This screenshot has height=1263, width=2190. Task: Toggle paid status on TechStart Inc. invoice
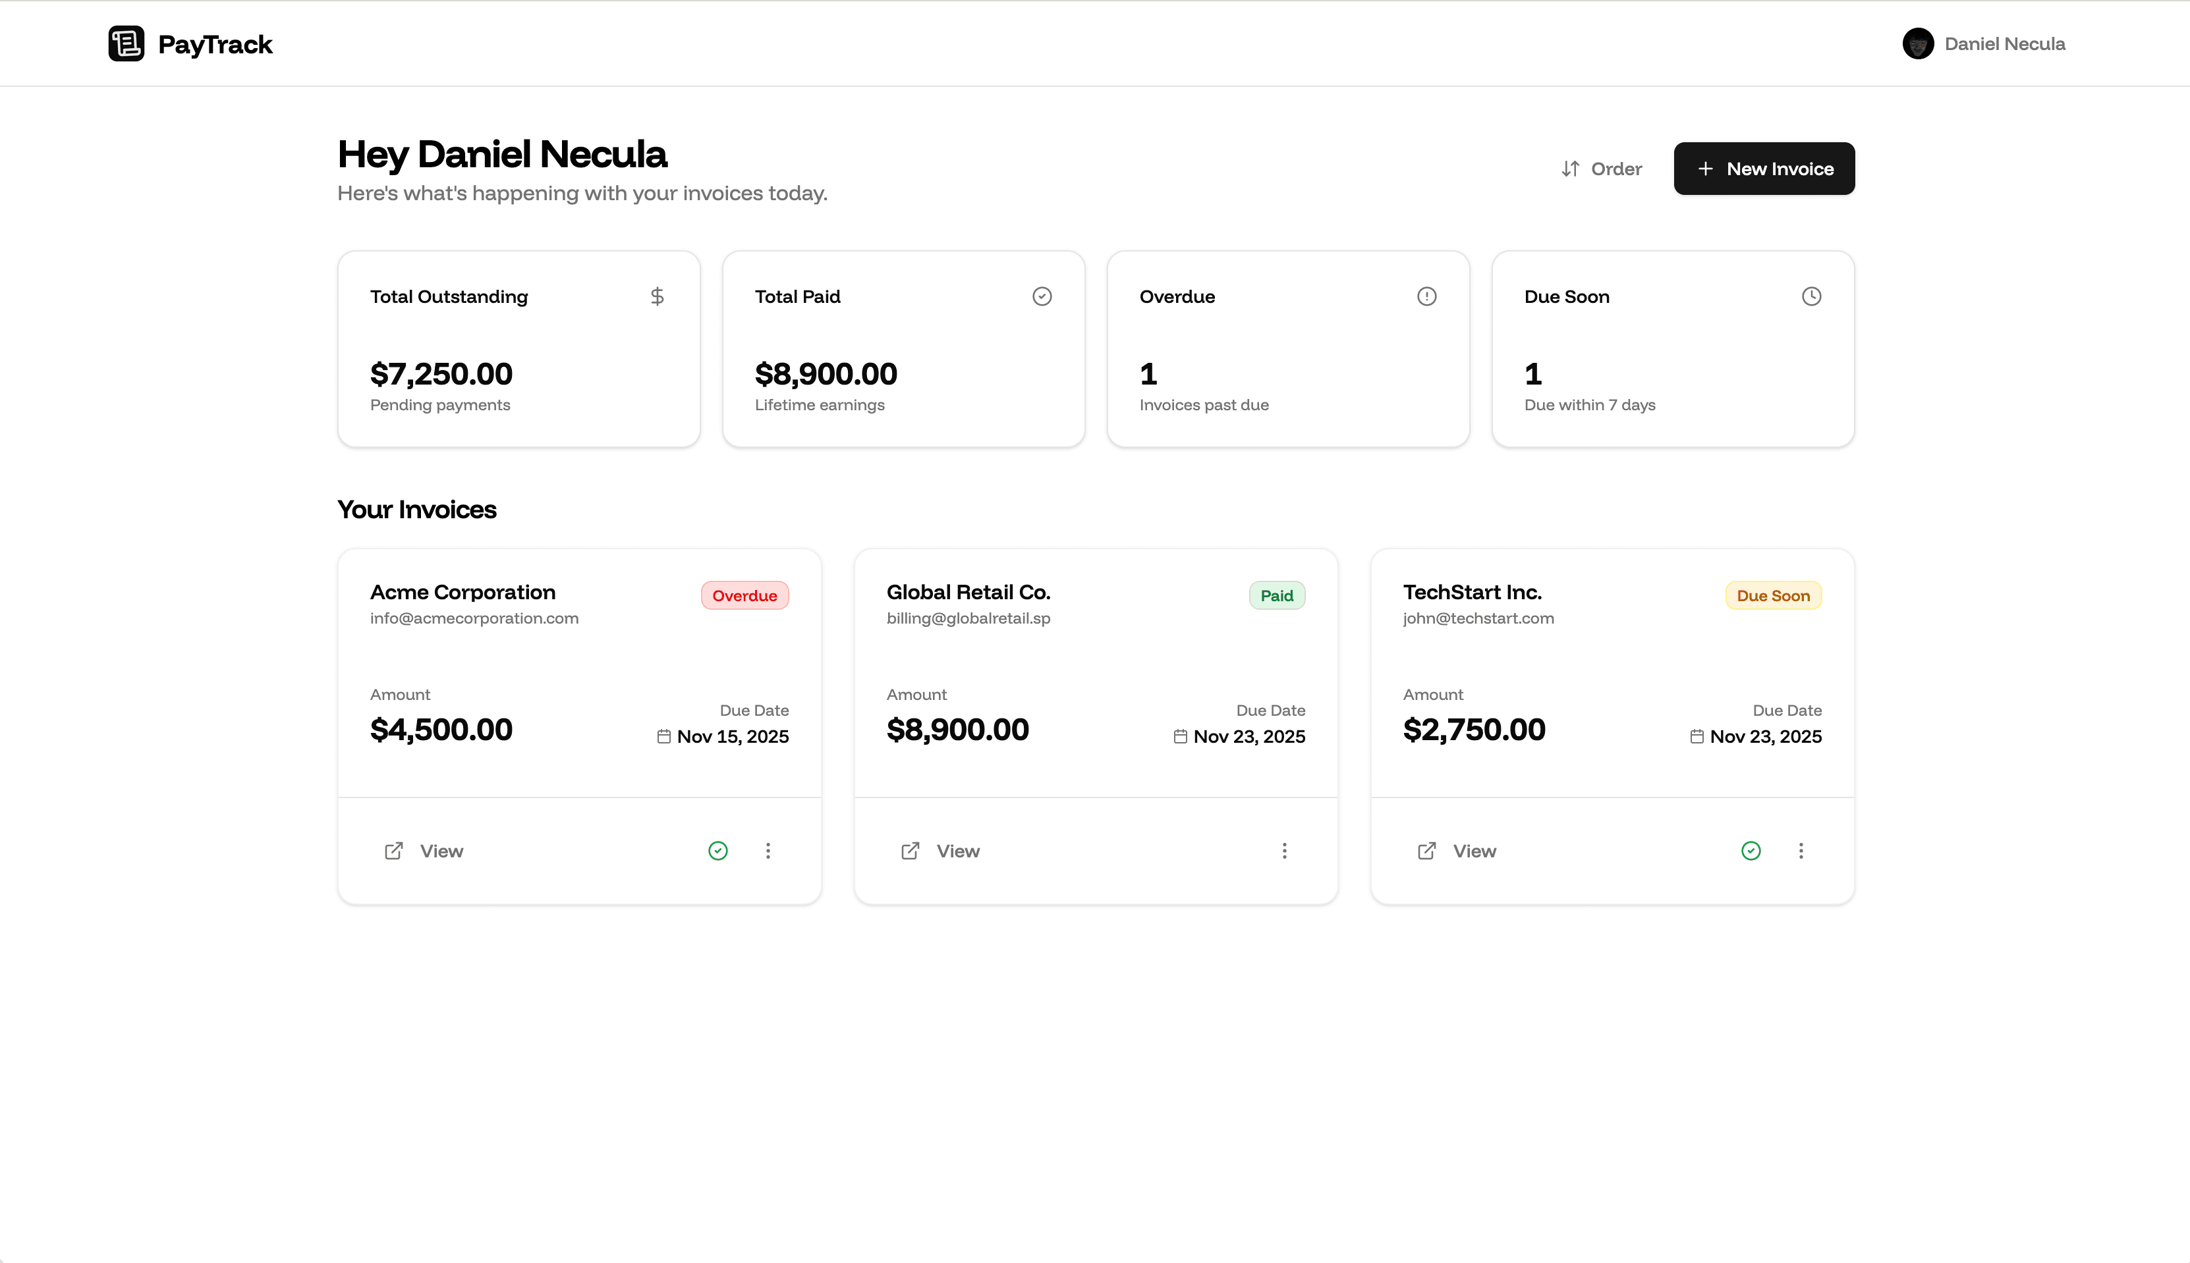pyautogui.click(x=1750, y=851)
